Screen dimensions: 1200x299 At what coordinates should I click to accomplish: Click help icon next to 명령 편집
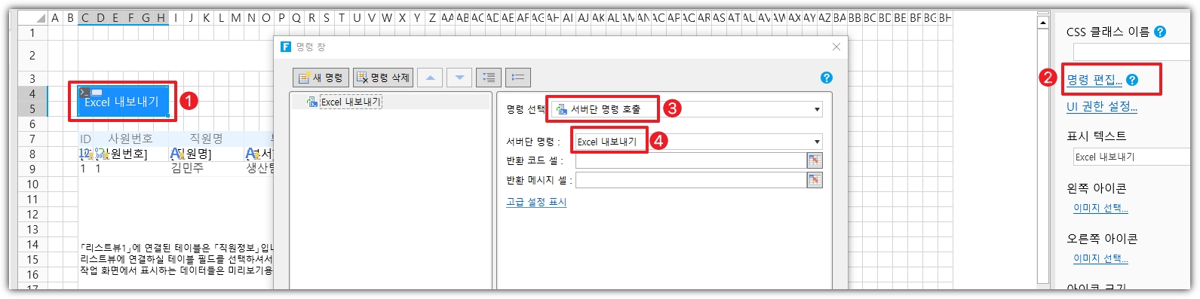(1132, 80)
